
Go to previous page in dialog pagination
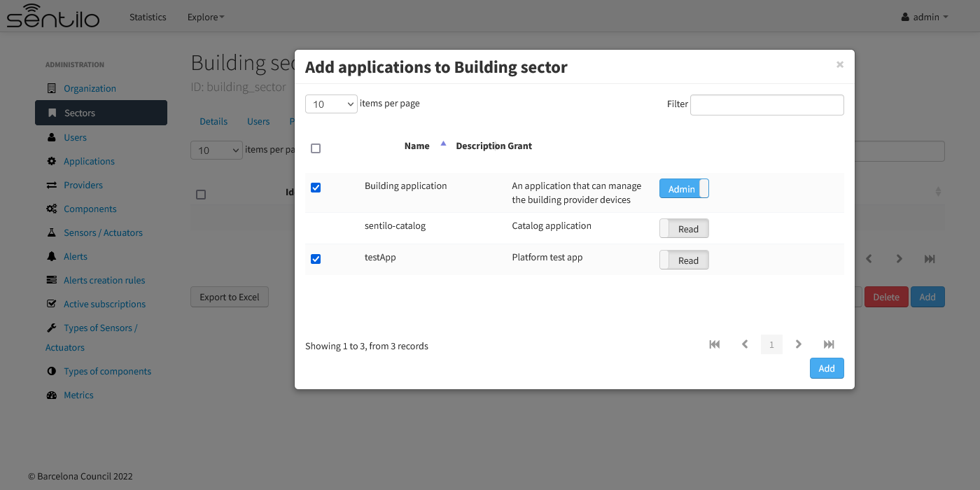point(745,344)
